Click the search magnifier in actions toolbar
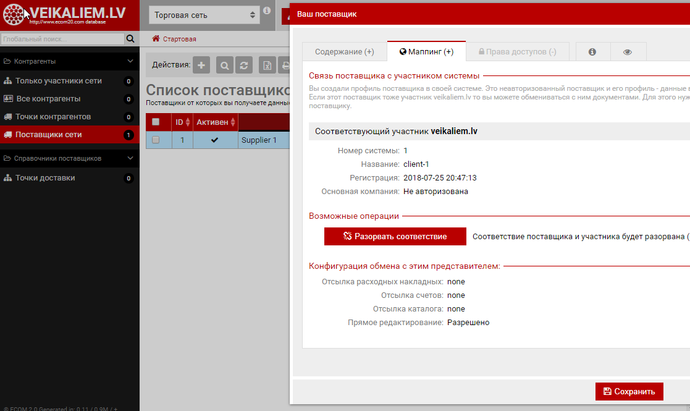The image size is (690, 411). tap(225, 65)
